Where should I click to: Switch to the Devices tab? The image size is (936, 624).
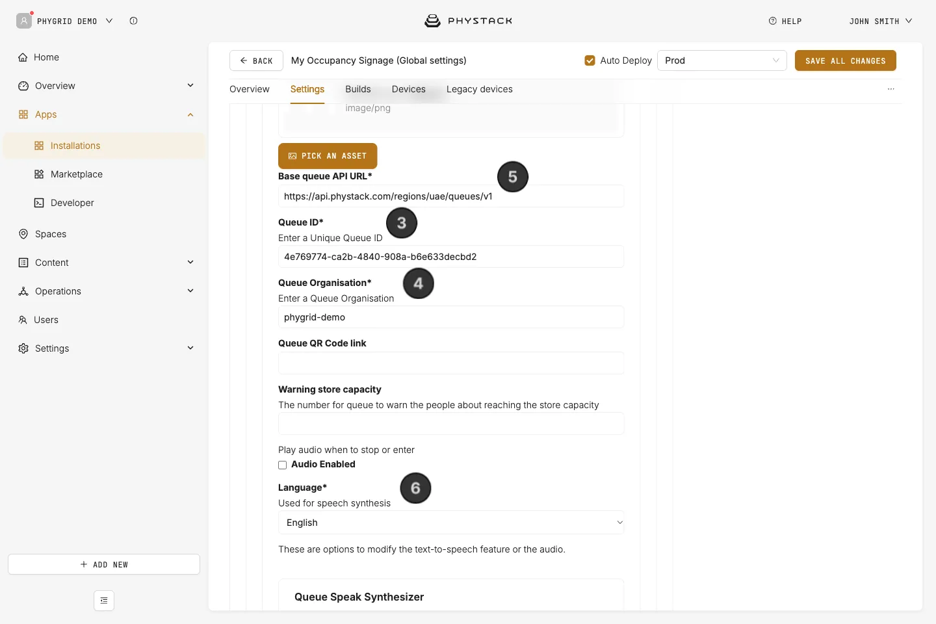click(409, 89)
